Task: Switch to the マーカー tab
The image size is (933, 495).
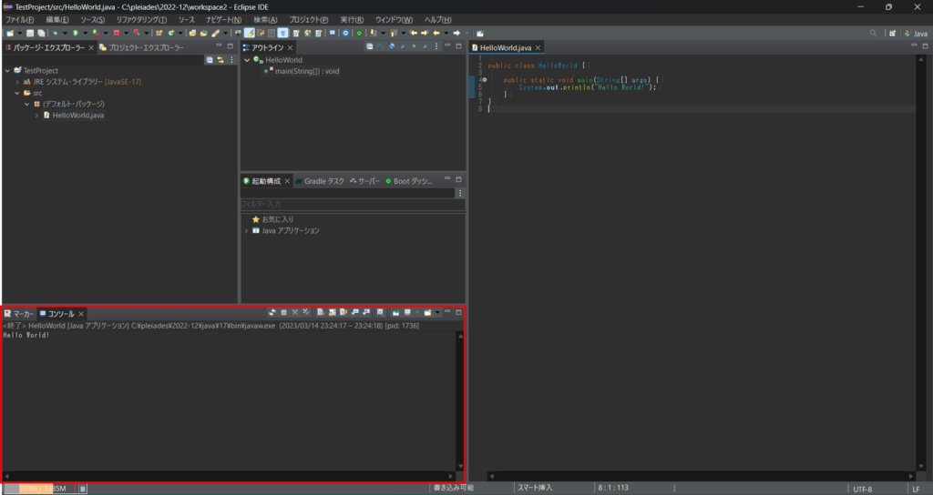Action: coord(19,313)
